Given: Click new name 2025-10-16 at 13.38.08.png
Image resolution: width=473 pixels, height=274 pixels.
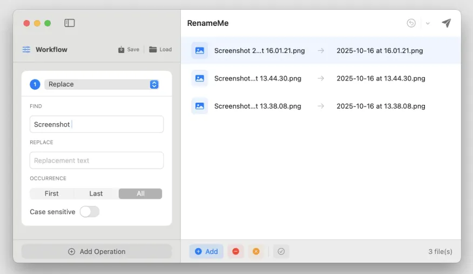Looking at the screenshot, I should click(381, 106).
